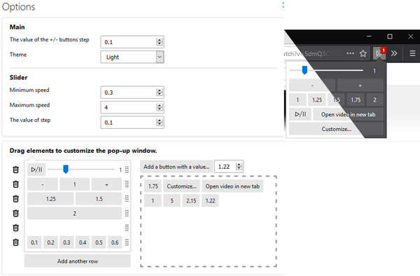Grab the drag handle of the slider row

(127, 170)
